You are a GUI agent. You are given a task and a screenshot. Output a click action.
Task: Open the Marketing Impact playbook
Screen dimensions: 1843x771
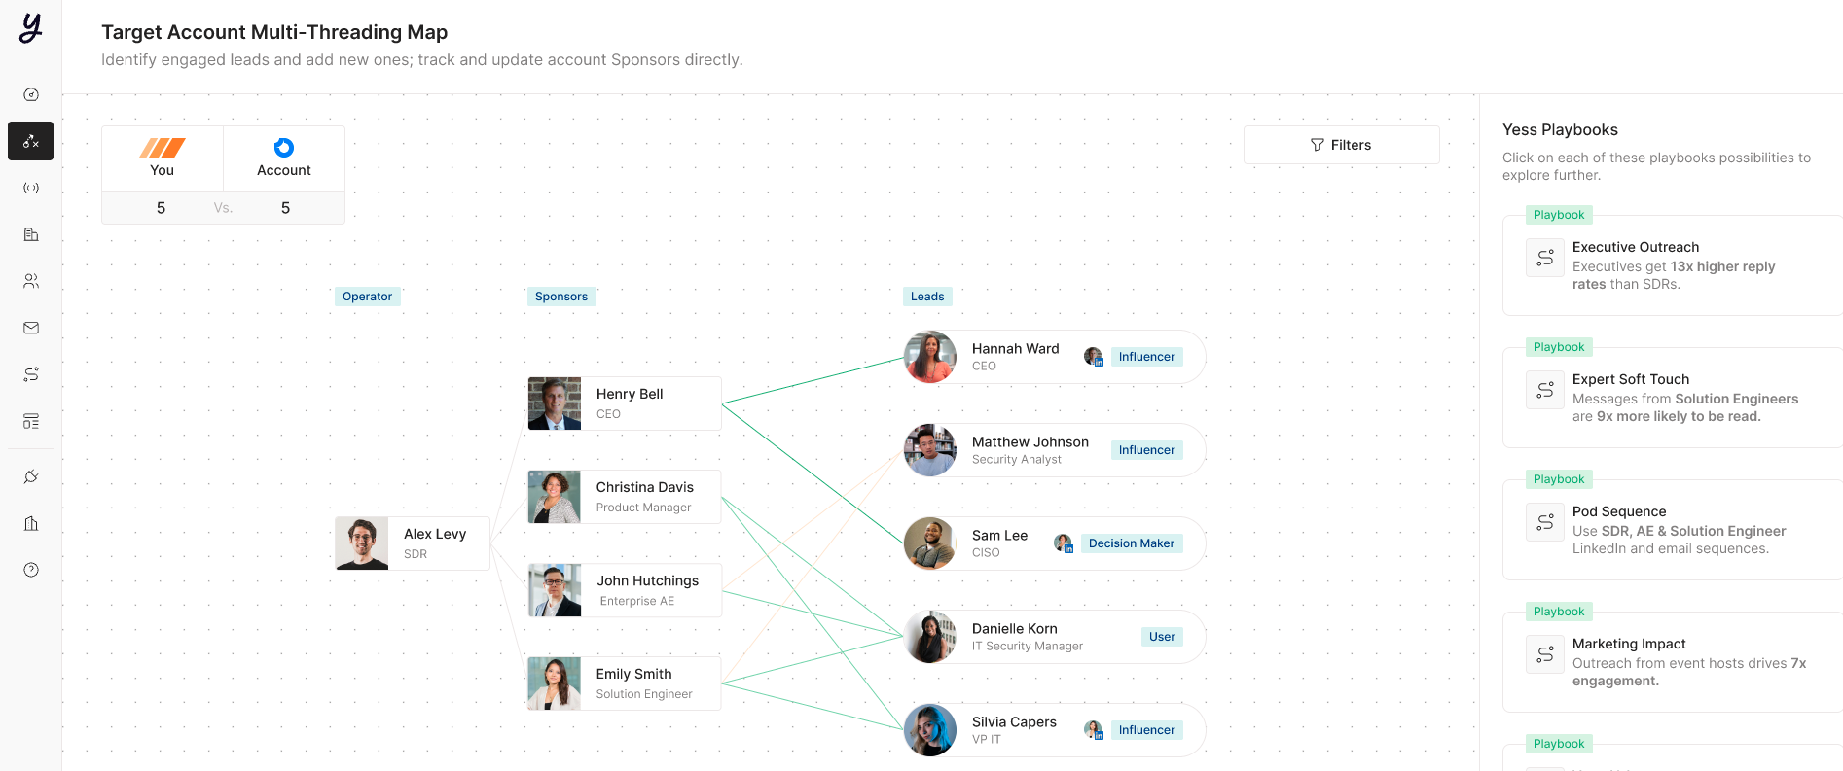coord(1672,662)
